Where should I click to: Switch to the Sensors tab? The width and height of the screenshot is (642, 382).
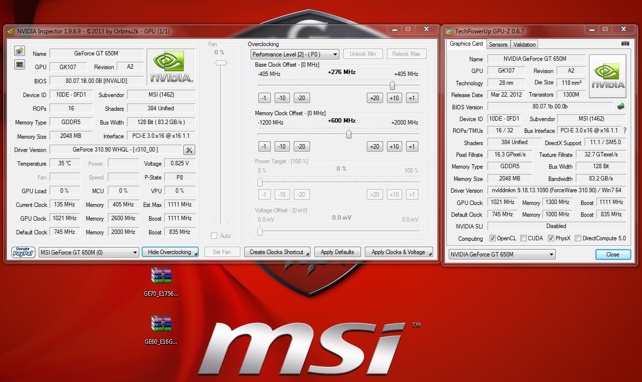(498, 45)
